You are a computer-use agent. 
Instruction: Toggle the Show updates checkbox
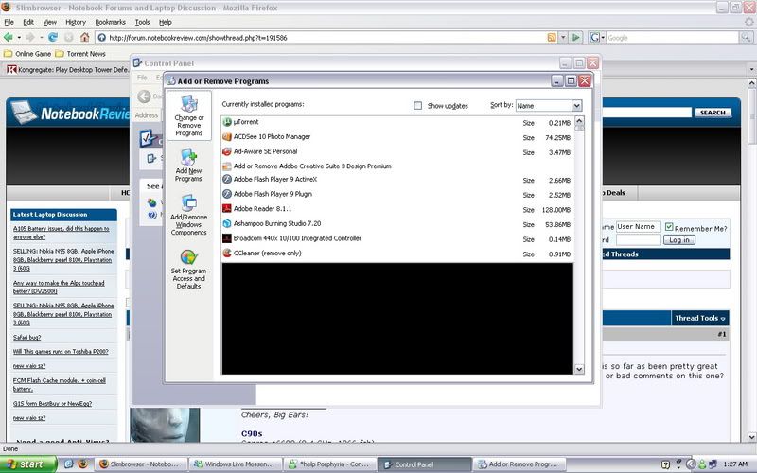[x=417, y=106]
